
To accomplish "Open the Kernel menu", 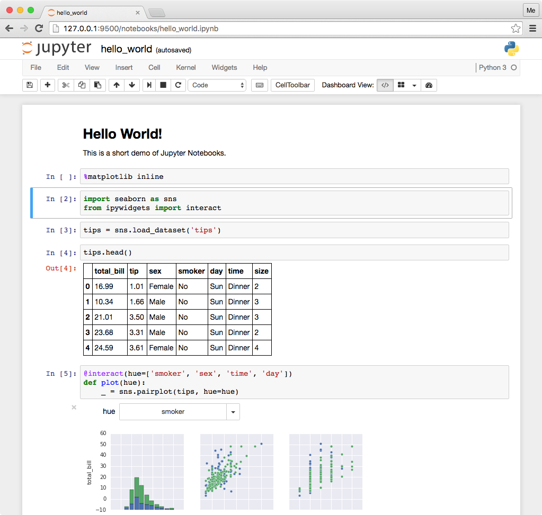I will click(185, 68).
